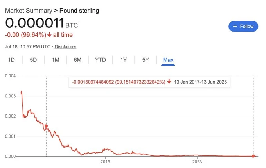
Task: Click the down arrow in the chart tooltip
Action: [x=169, y=82]
